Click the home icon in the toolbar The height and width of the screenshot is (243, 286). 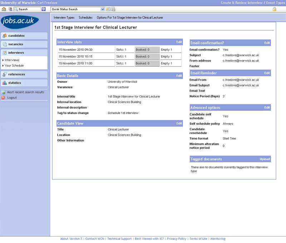click(x=4, y=9)
